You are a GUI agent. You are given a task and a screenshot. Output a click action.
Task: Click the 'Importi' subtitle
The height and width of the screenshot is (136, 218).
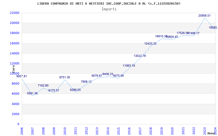(109, 9)
